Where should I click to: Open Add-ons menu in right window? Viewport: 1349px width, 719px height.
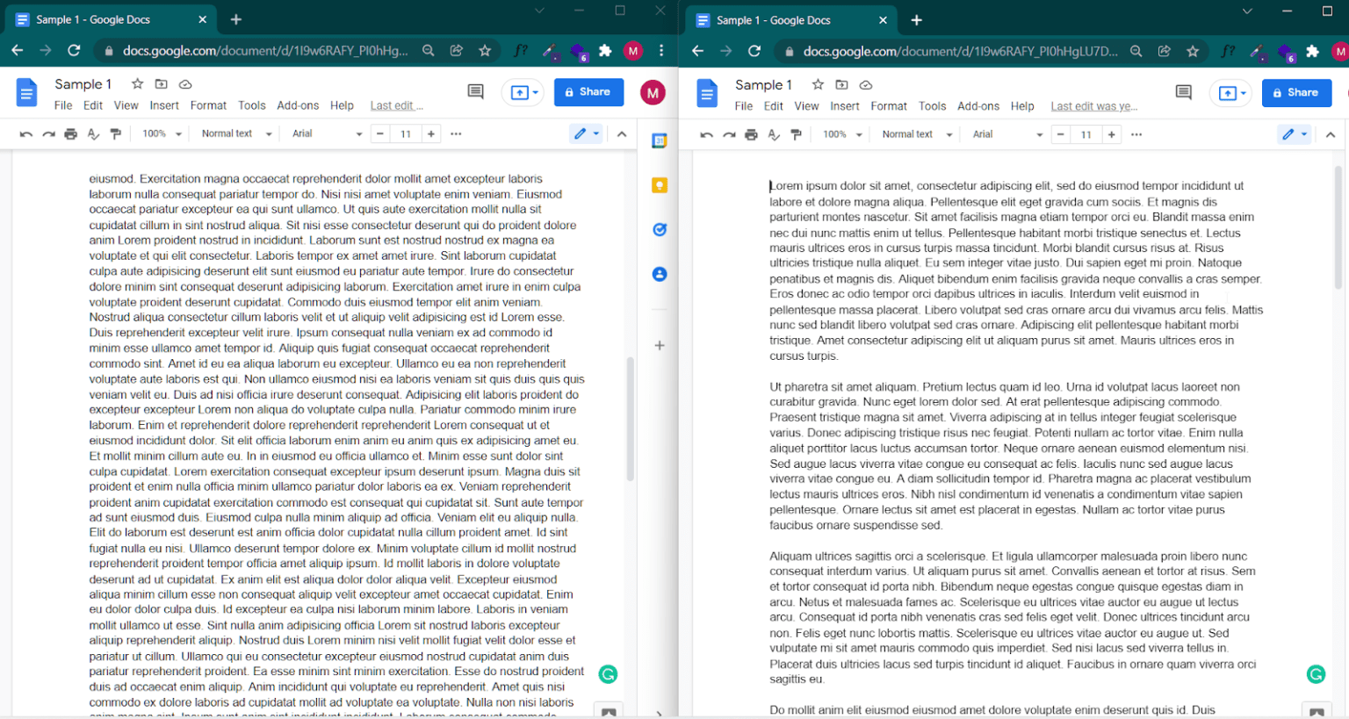(978, 106)
